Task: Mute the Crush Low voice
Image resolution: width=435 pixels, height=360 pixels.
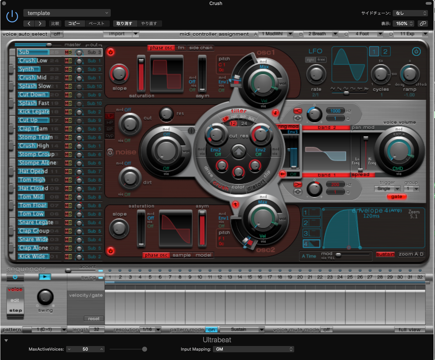Action: click(x=66, y=61)
